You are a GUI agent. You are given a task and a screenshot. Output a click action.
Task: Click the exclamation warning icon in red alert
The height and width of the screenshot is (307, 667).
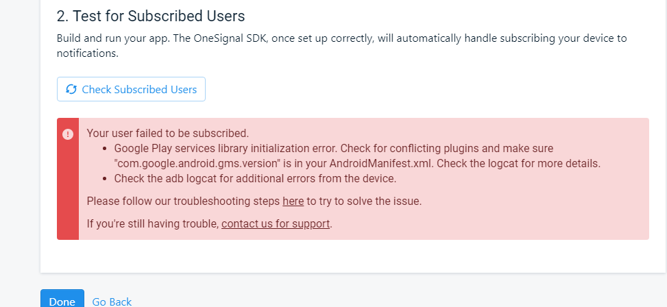pos(68,134)
